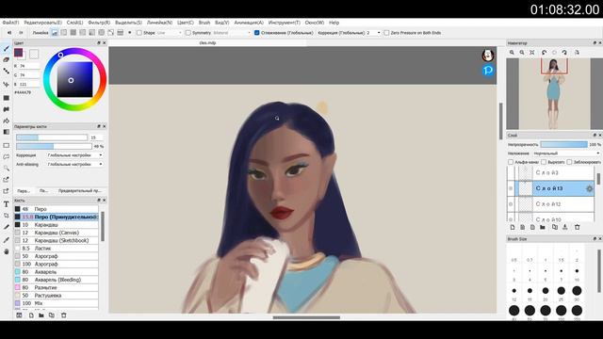The width and height of the screenshot is (603, 339).
Task: Select the Bucket tool in left toolbar
Action: pos(7,121)
